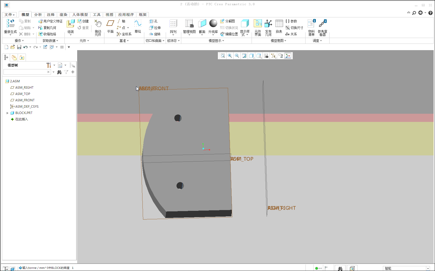Click the binoculars search icon in model tree
The height and width of the screenshot is (271, 435).
pos(59,72)
